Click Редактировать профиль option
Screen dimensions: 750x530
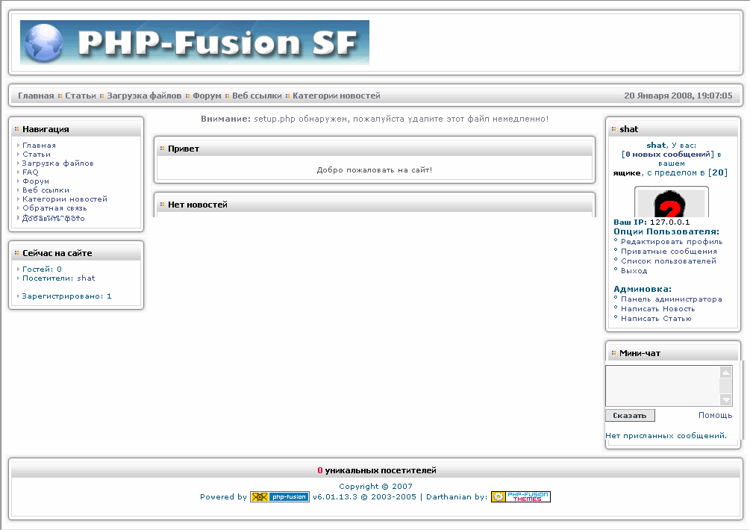point(672,242)
